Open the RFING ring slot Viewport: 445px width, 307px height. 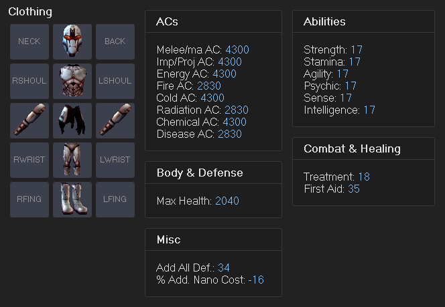[29, 199]
